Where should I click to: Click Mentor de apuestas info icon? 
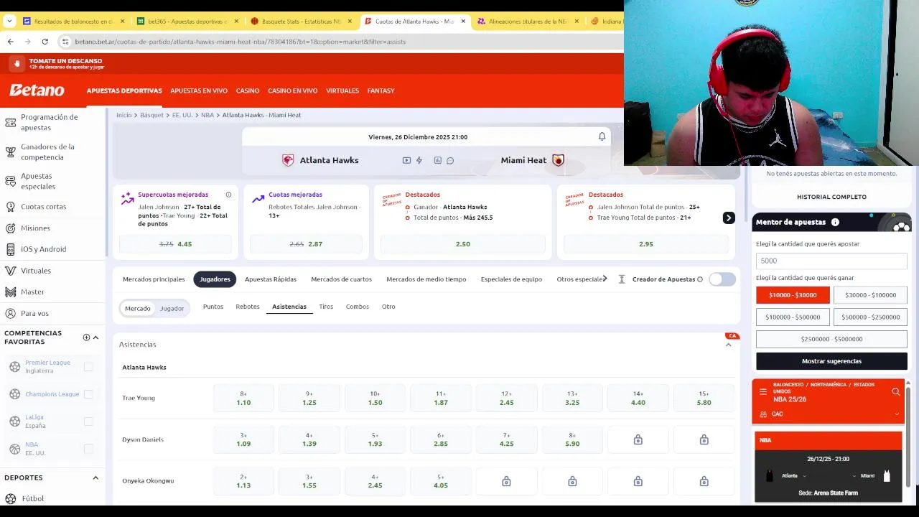[835, 223]
